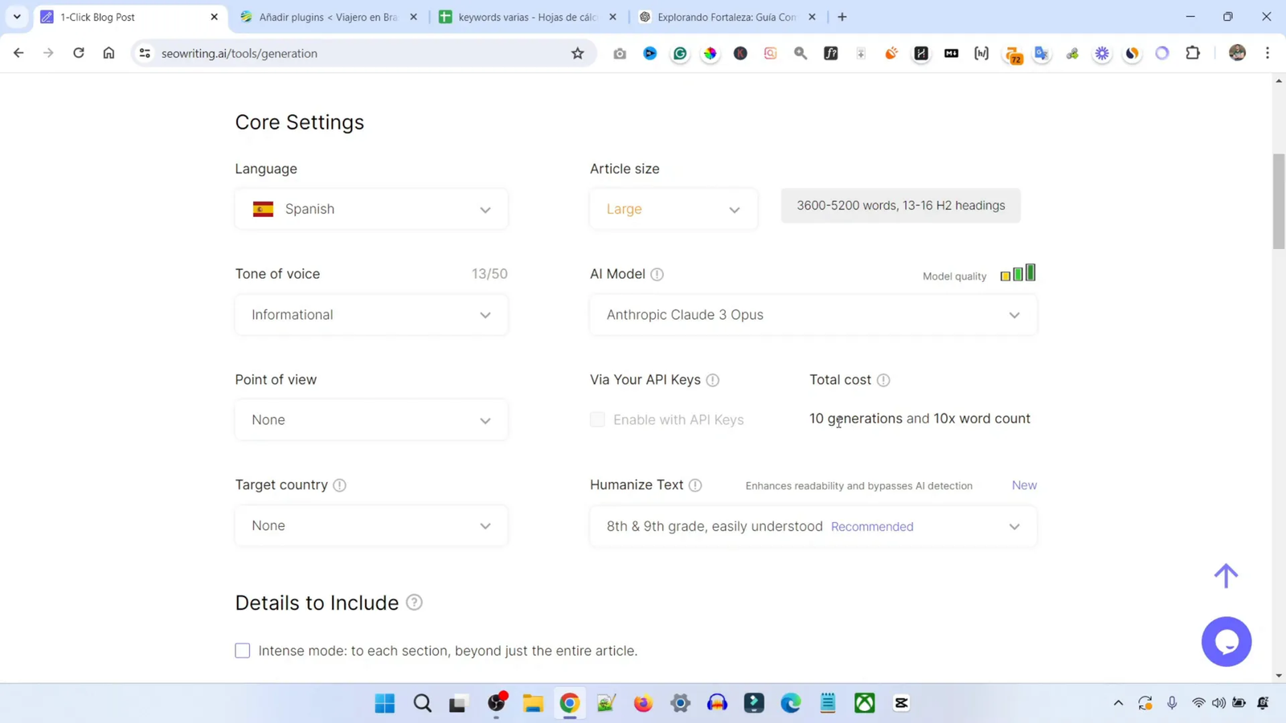Click the Google Translate extension icon
Image resolution: width=1286 pixels, height=723 pixels.
click(1042, 53)
